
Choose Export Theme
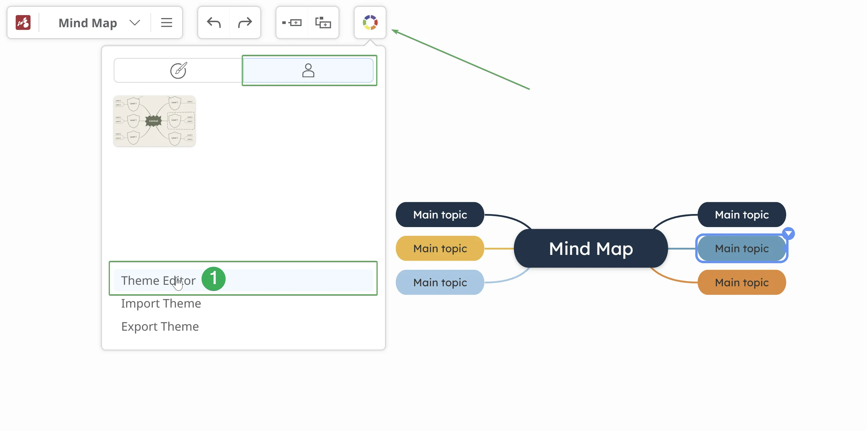(x=160, y=327)
